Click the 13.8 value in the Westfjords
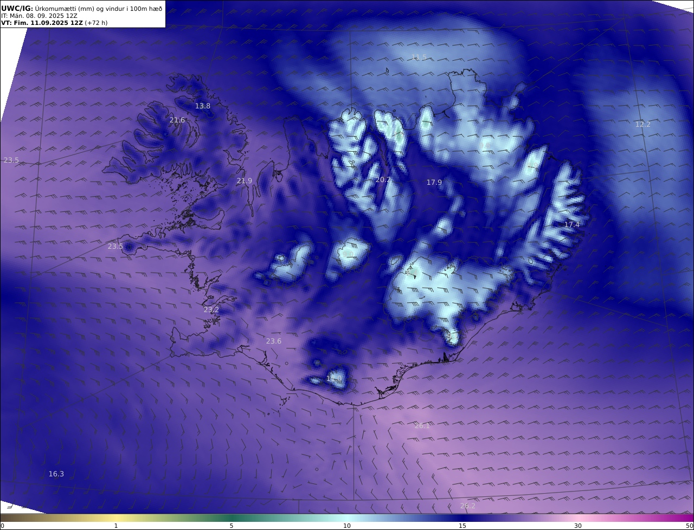The image size is (694, 530). point(203,106)
